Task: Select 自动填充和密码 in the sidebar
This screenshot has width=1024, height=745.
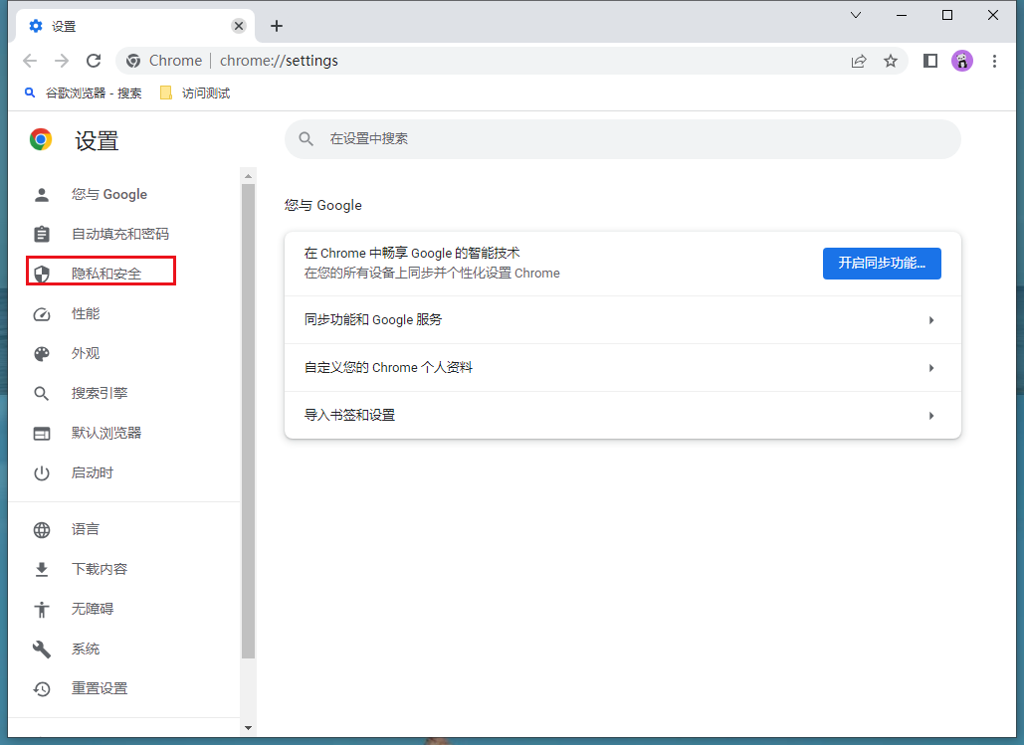Action: pos(120,235)
